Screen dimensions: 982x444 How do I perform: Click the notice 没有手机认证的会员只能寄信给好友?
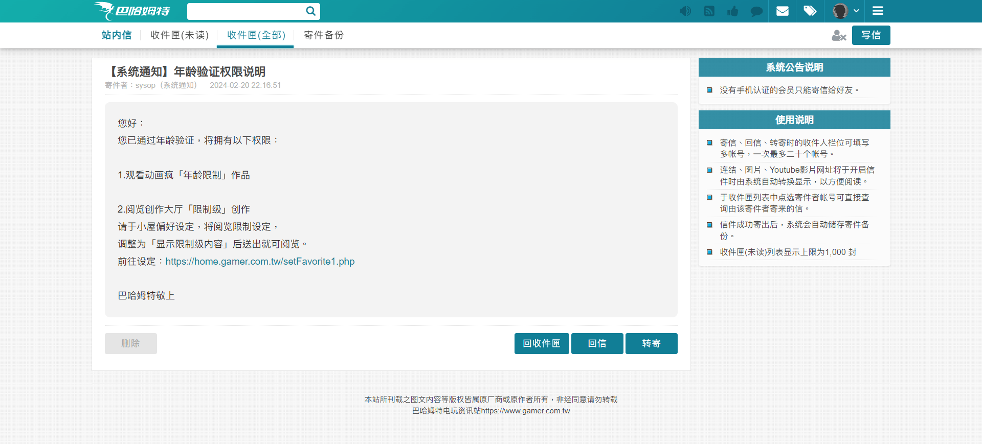789,90
